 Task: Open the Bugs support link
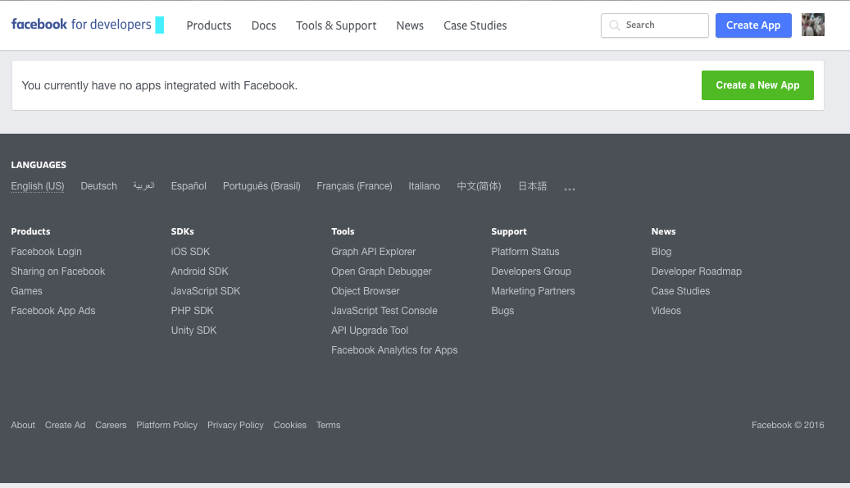coord(502,311)
